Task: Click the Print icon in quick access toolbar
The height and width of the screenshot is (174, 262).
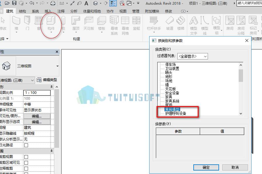Action: 53,3
